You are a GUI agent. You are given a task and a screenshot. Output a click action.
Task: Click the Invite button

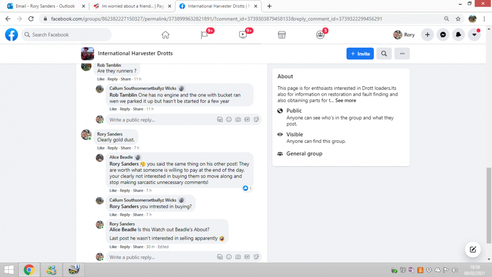tap(360, 54)
